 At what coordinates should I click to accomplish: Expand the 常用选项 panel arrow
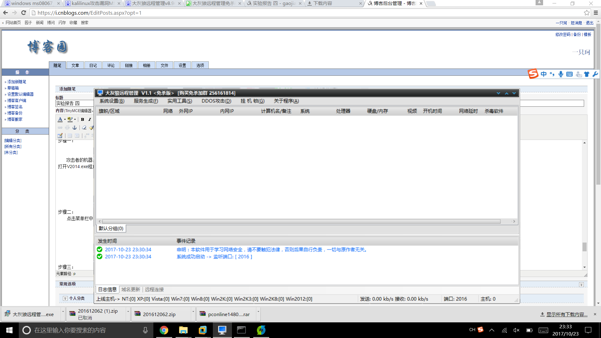[581, 284]
